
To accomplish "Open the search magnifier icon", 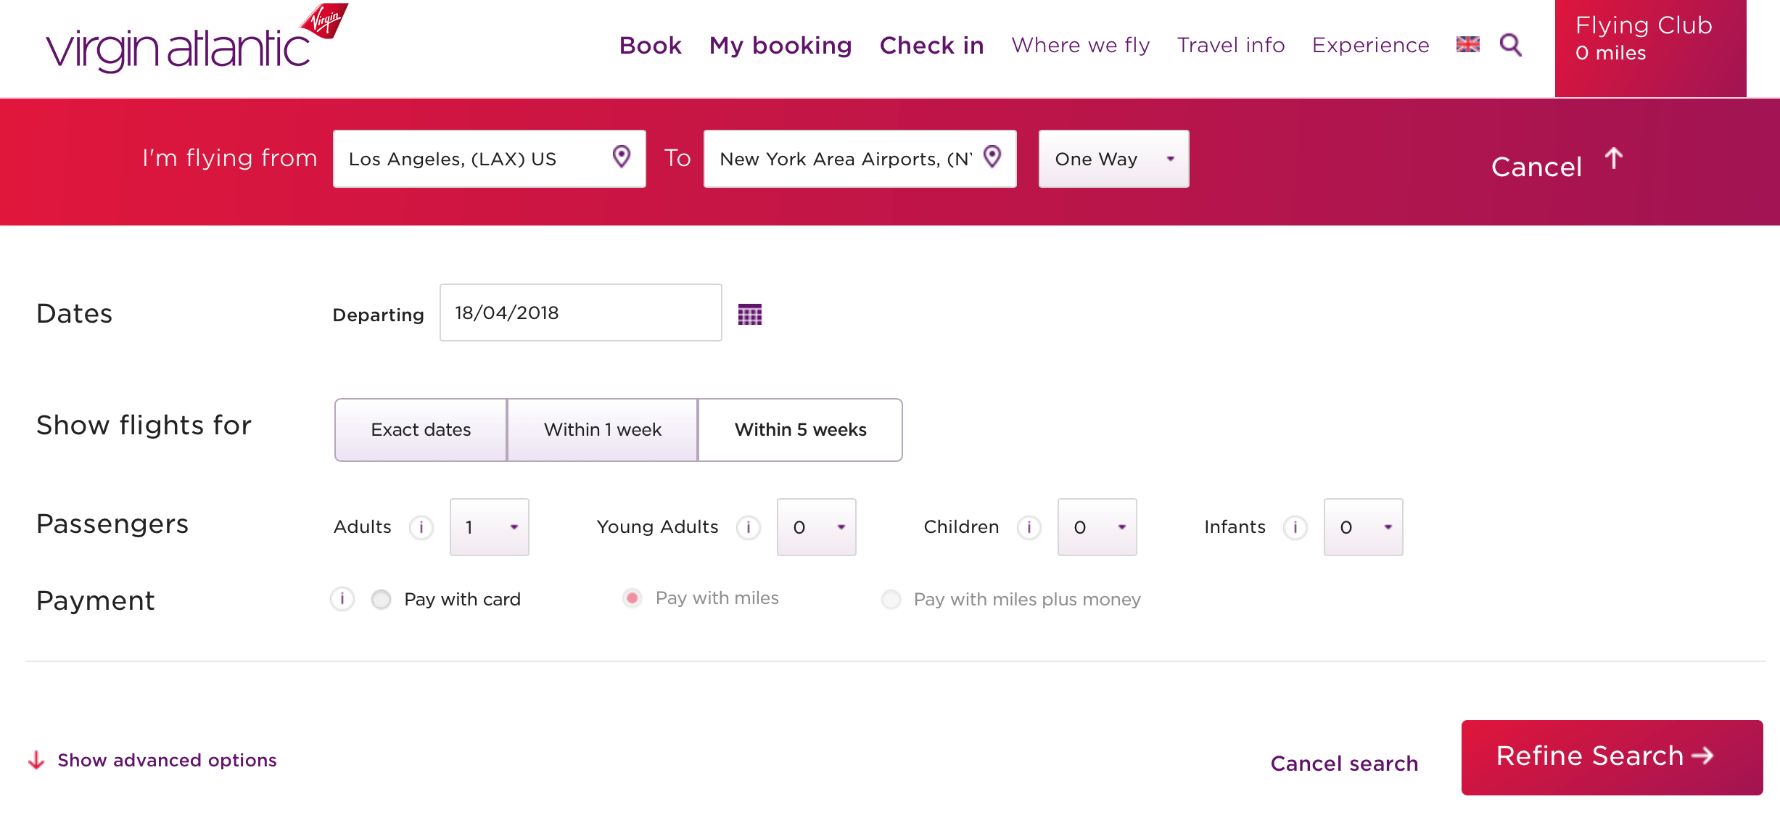I will pos(1510,45).
